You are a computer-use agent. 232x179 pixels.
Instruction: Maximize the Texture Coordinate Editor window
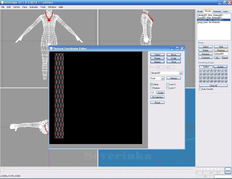point(177,49)
